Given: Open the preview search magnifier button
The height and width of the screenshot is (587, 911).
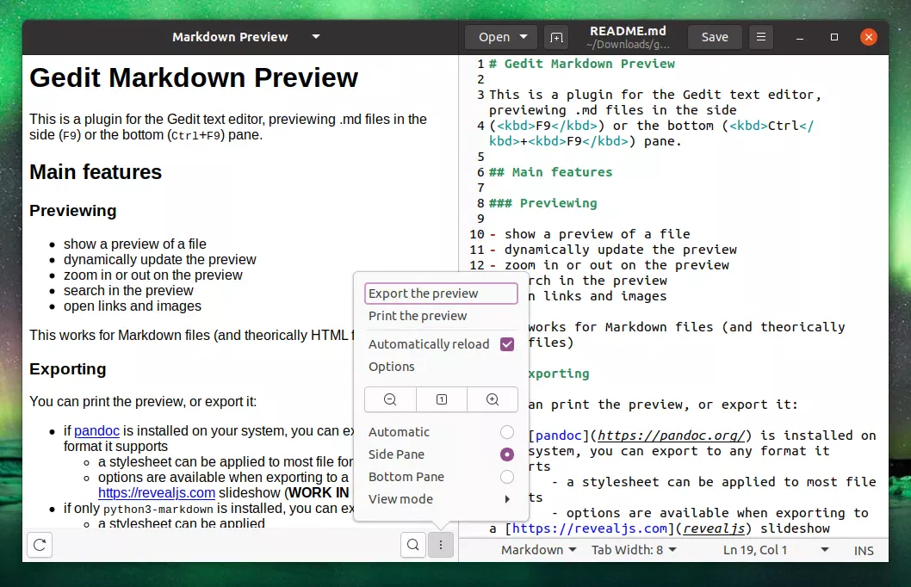Looking at the screenshot, I should [413, 545].
